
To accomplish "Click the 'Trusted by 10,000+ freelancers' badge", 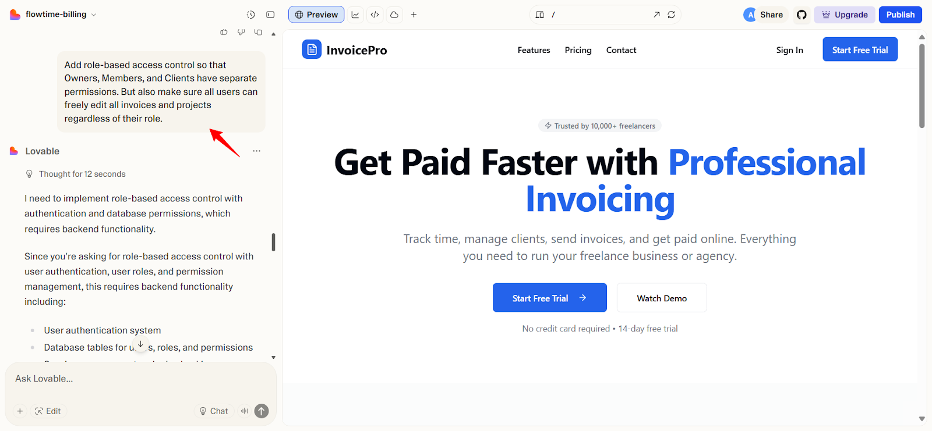I will tap(600, 126).
